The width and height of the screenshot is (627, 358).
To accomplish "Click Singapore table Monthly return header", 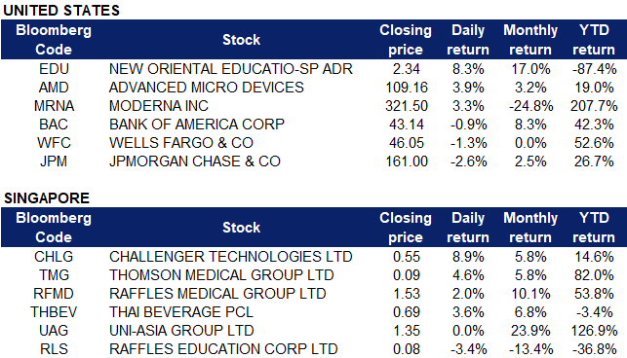I will click(530, 228).
